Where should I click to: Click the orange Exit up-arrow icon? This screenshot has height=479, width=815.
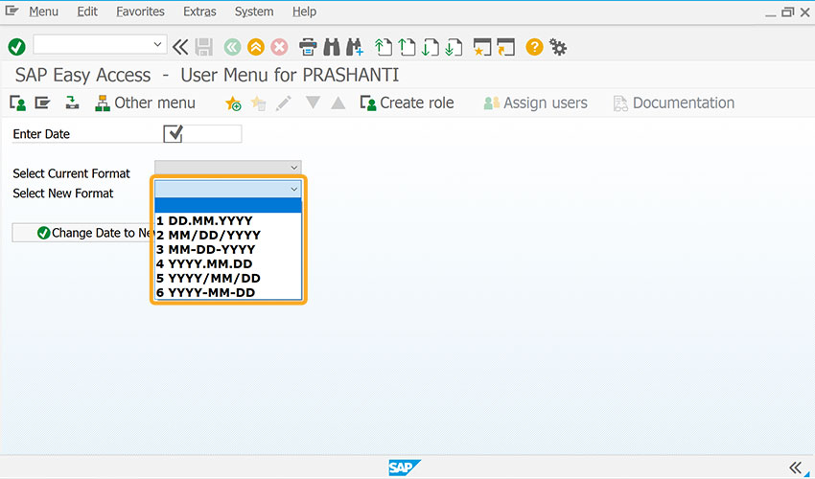coord(256,47)
